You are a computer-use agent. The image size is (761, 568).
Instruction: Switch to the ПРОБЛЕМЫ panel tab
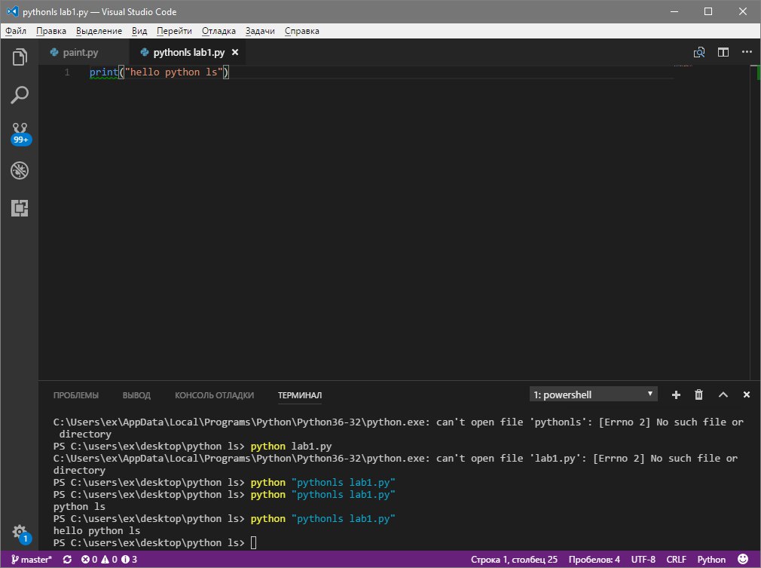point(75,395)
